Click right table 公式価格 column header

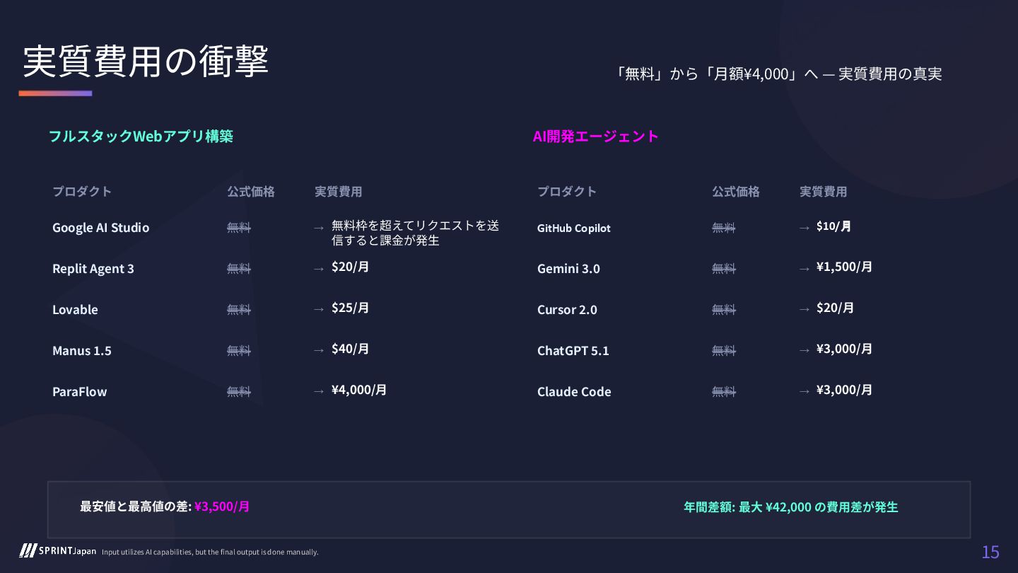pos(736,191)
